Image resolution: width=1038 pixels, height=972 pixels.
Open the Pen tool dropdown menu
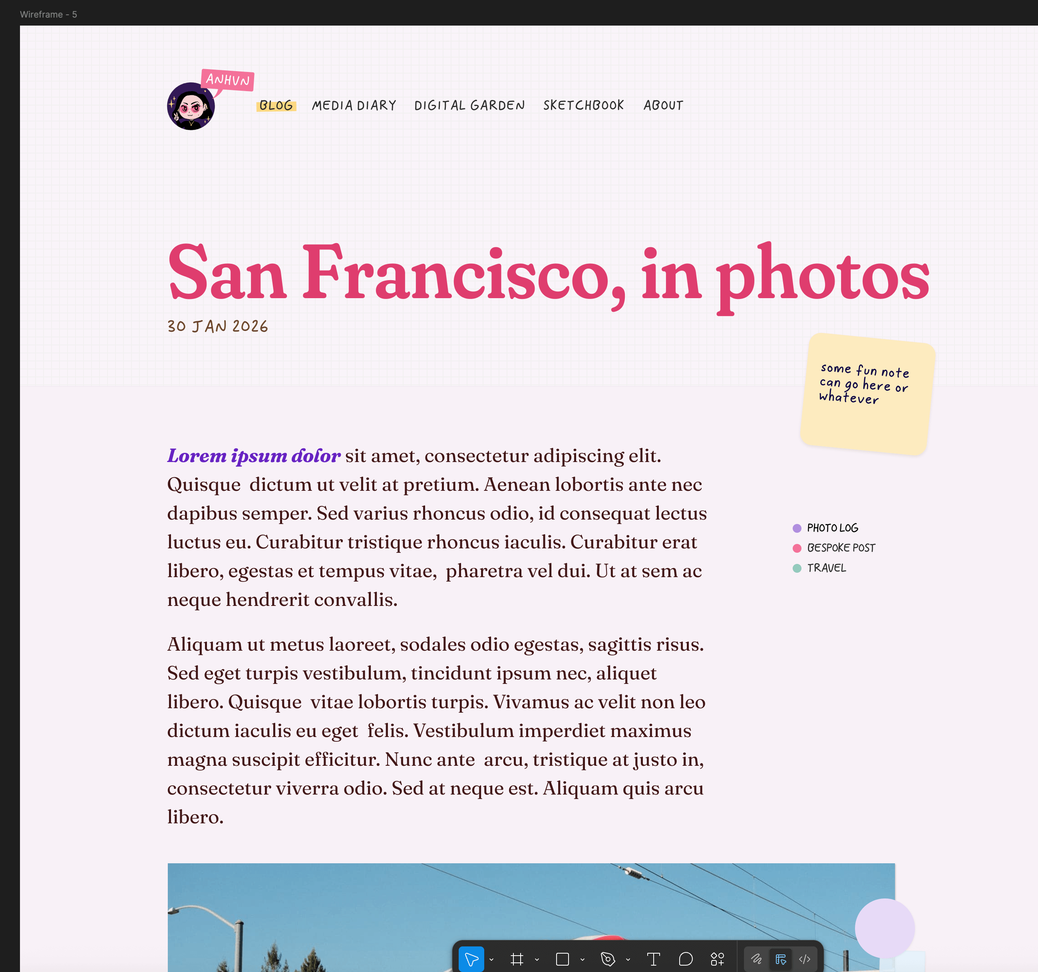tap(628, 958)
